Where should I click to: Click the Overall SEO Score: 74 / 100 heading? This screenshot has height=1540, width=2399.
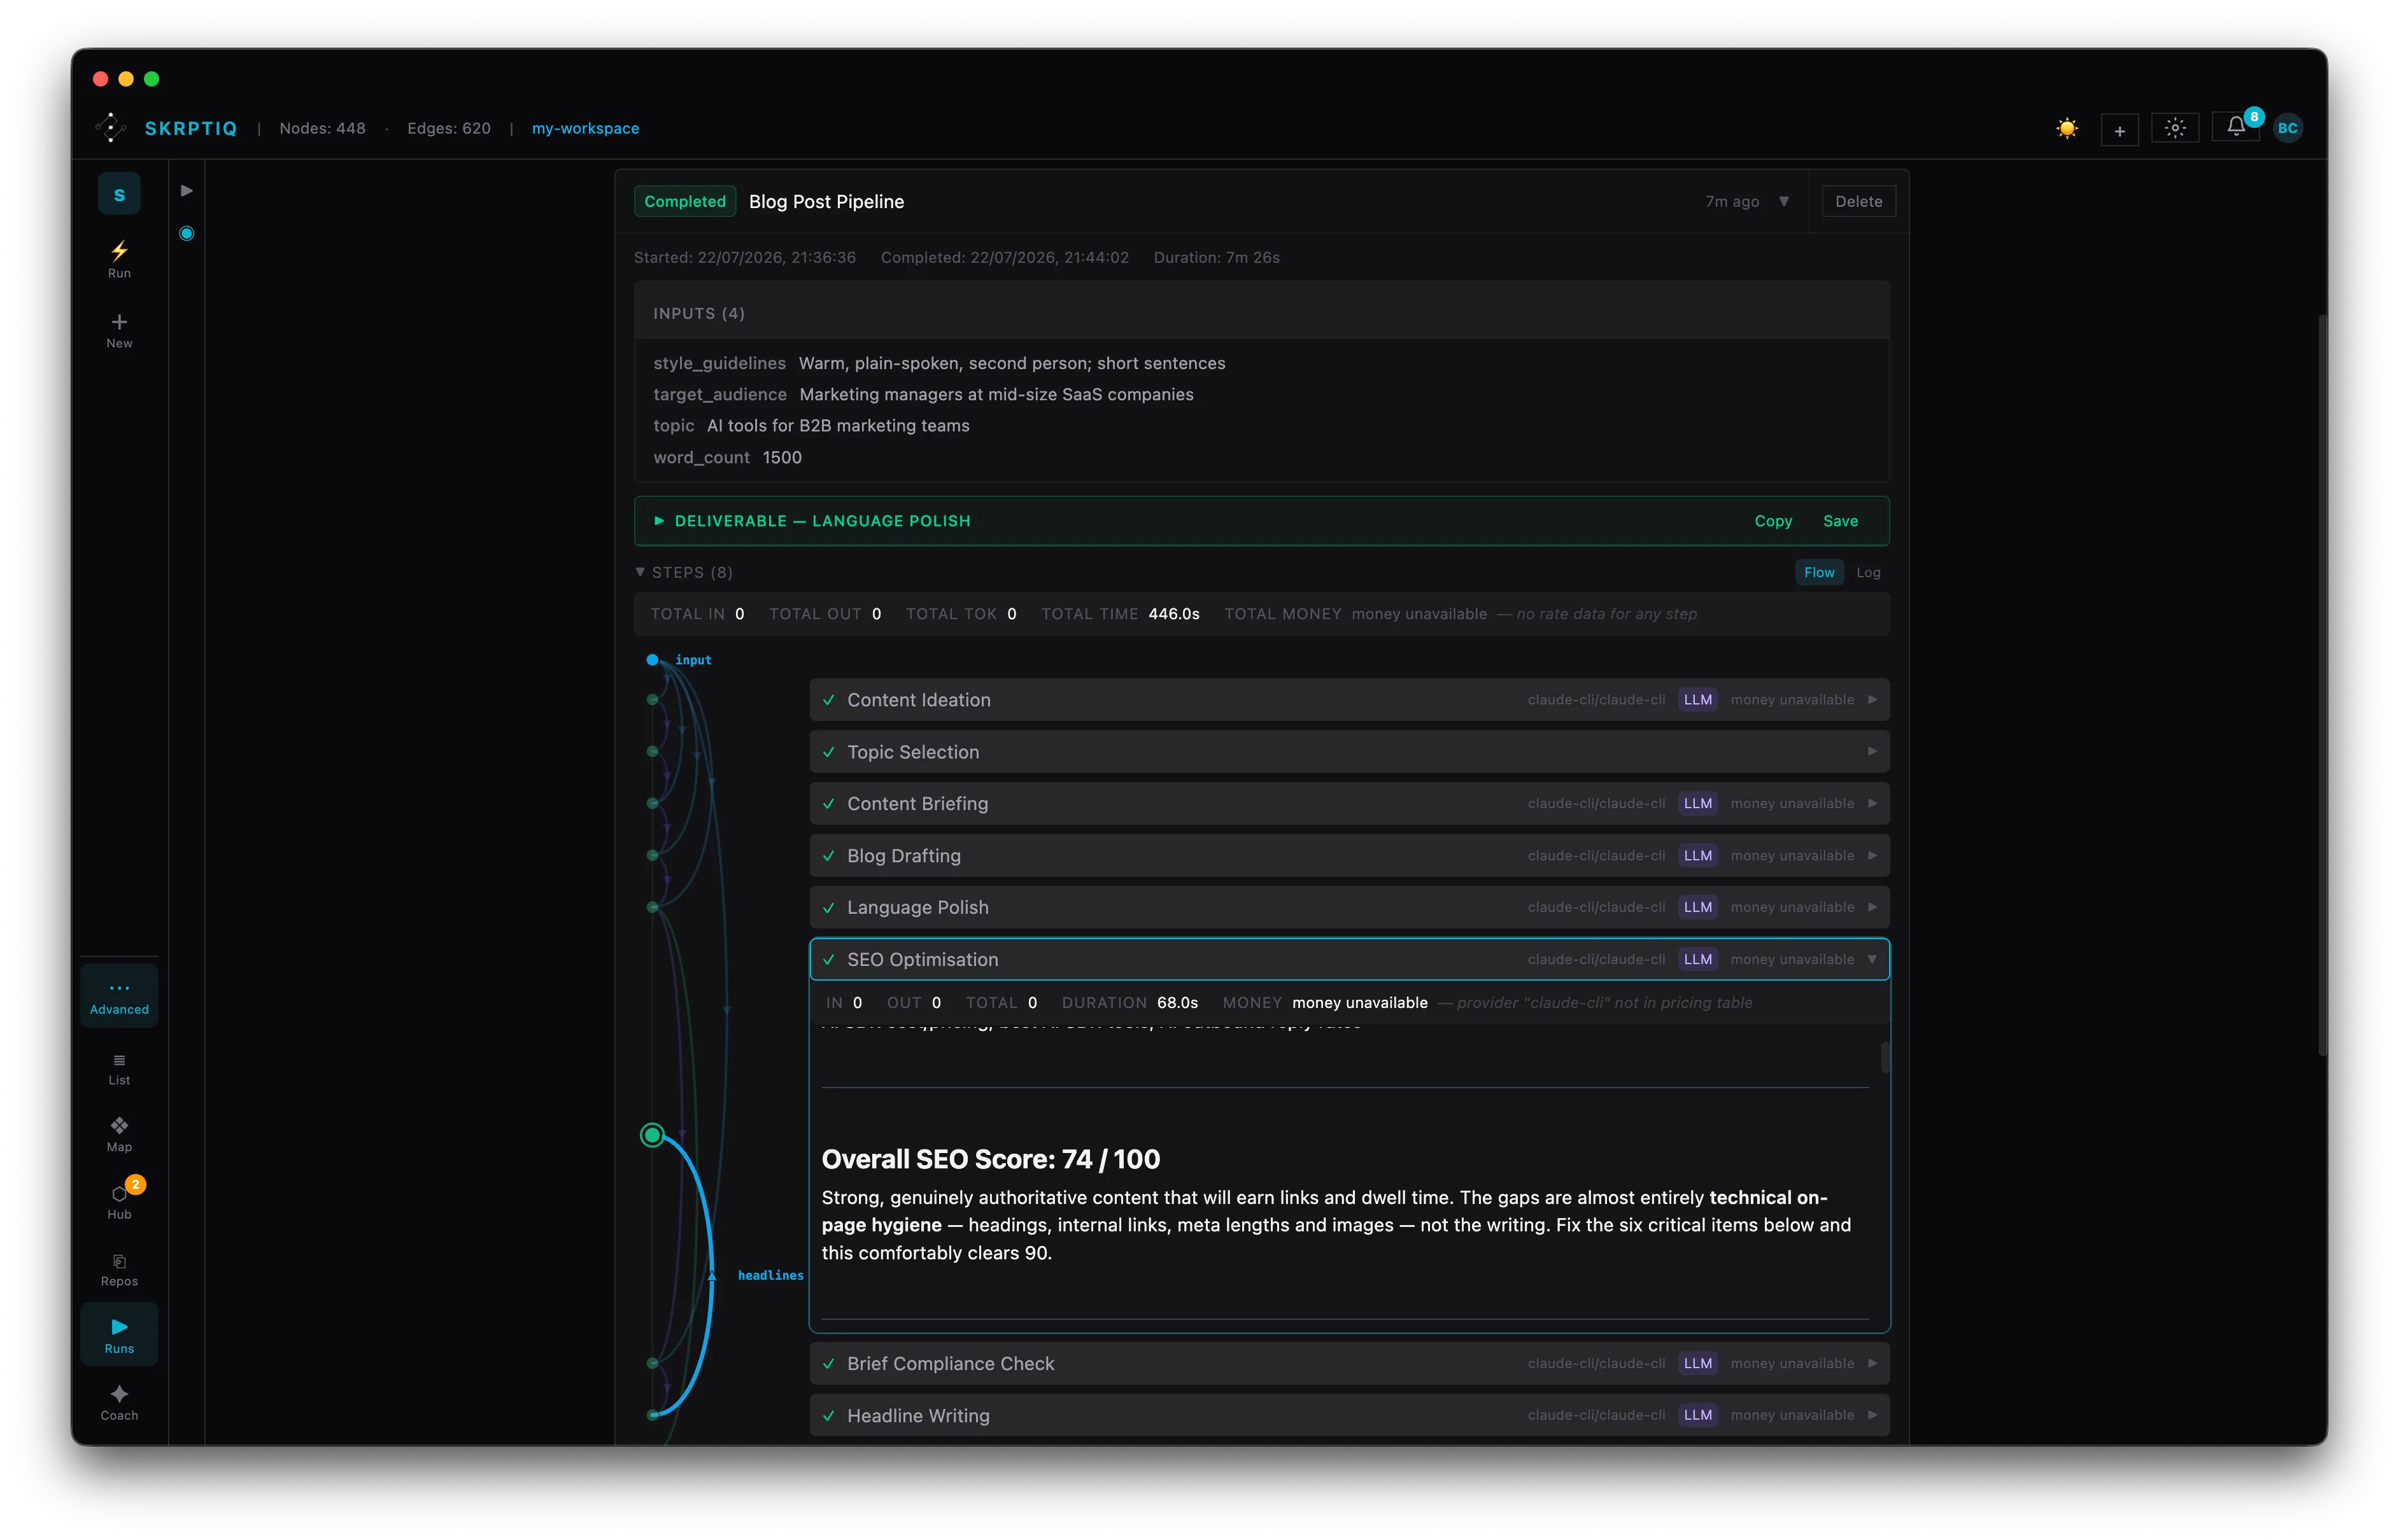coord(989,1160)
